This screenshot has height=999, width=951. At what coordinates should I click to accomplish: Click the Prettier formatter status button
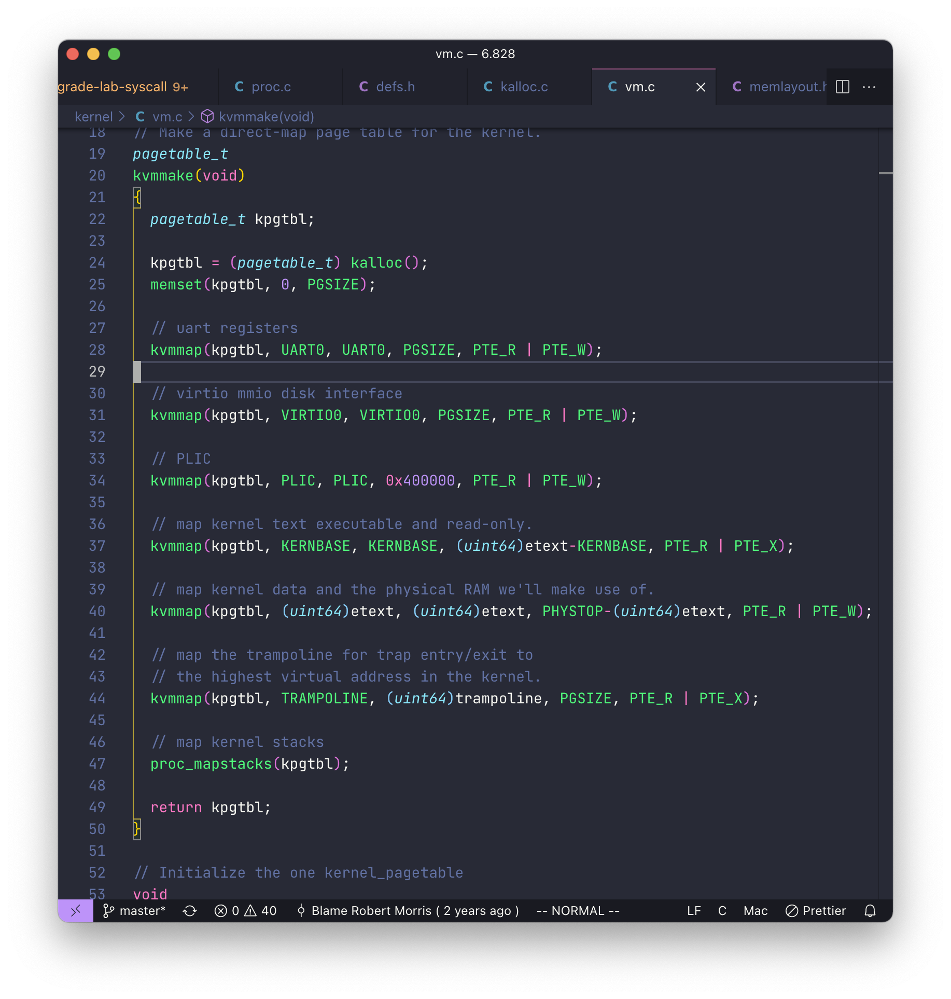[x=816, y=911]
